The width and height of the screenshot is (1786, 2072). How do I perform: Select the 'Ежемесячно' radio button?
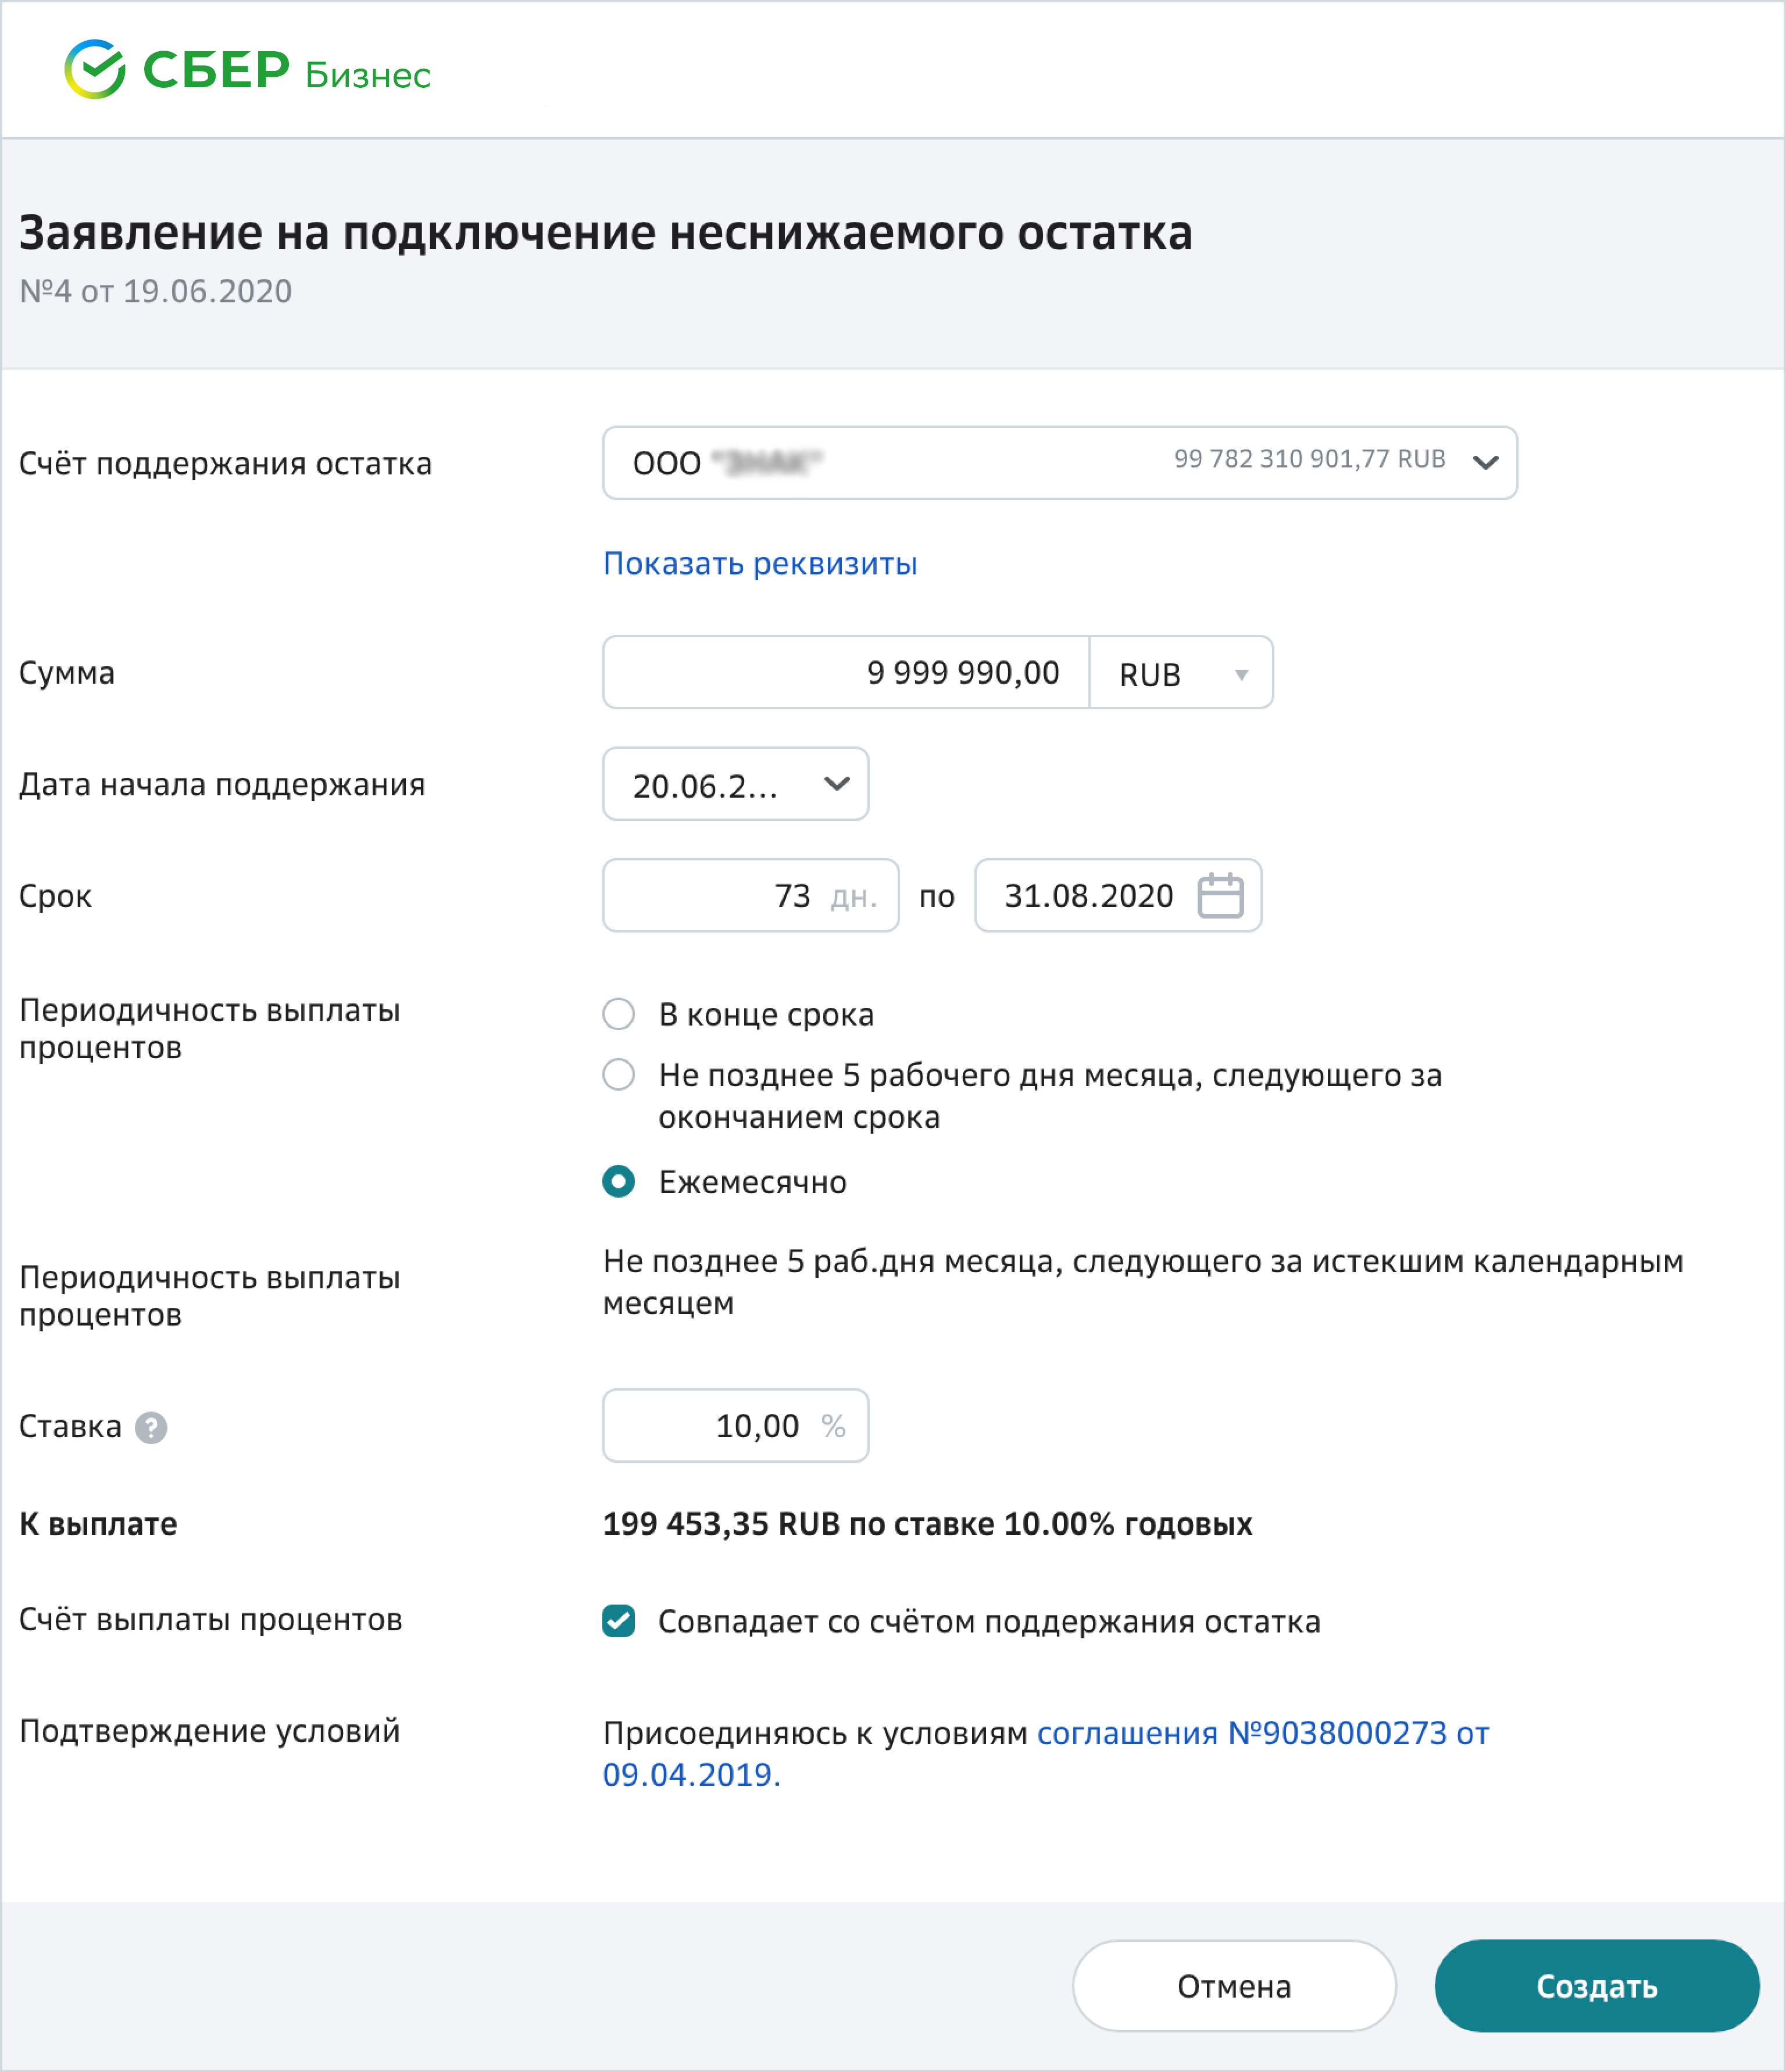(619, 1182)
